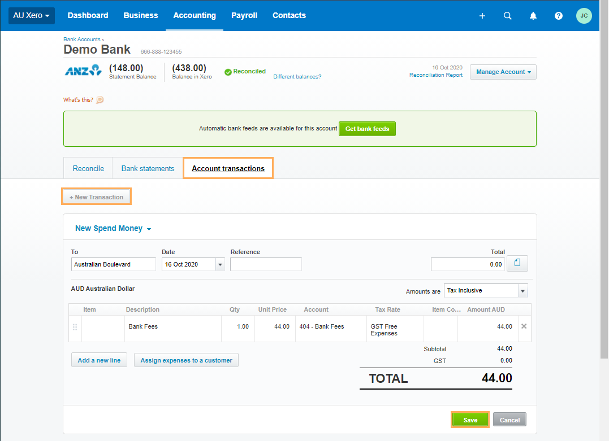Open the New Spend Money type dropdown

click(113, 229)
